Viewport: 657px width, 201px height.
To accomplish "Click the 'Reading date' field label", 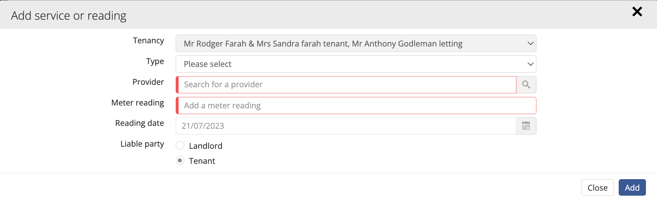I will pyautogui.click(x=140, y=123).
